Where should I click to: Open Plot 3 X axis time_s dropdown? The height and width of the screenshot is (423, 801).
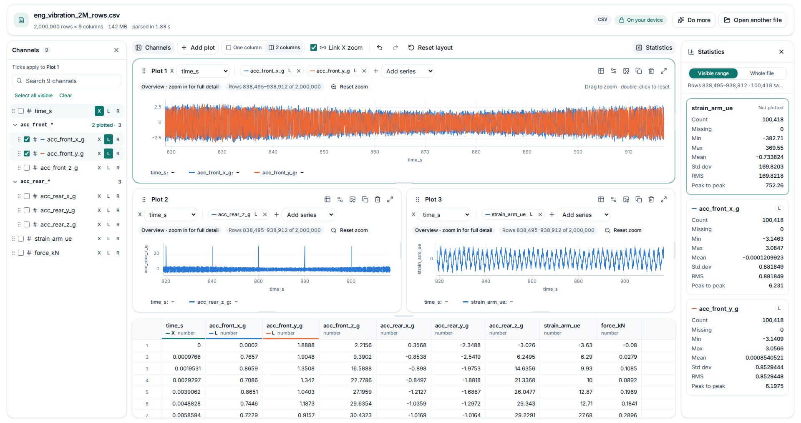tap(444, 214)
